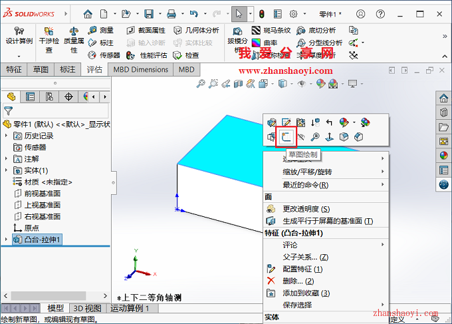Toggle 曲率 curvature display
452x324 pixels.
(265, 43)
